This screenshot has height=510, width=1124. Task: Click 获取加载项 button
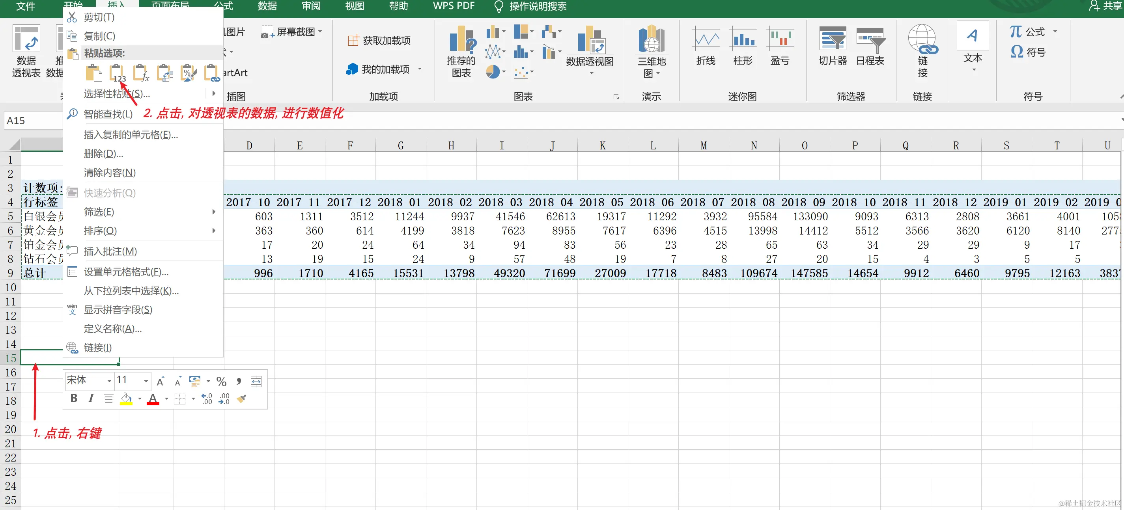379,41
